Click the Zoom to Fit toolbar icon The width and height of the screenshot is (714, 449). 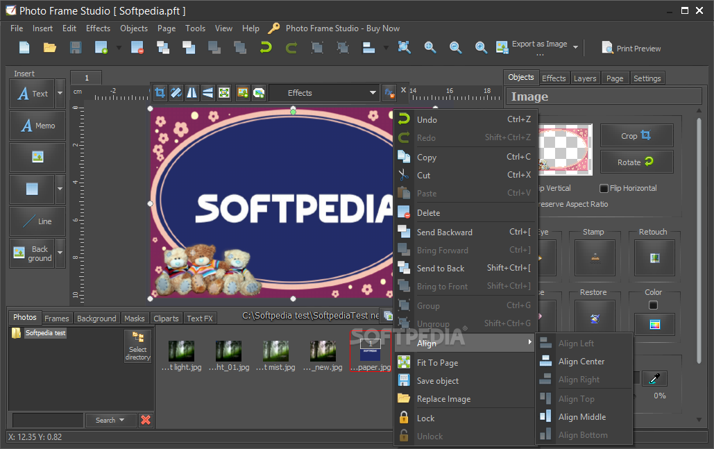[404, 47]
